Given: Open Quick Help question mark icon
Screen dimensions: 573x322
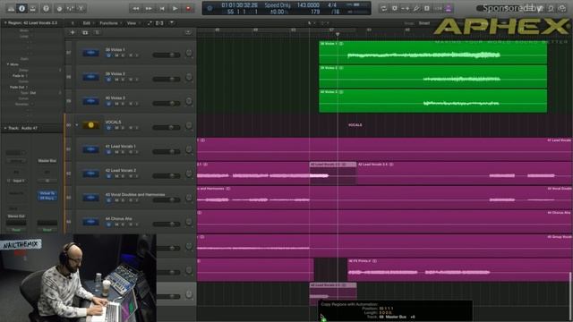Looking at the screenshot, I should coord(46,8).
